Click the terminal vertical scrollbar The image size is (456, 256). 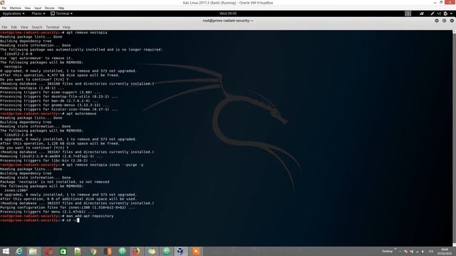pyautogui.click(x=455, y=138)
